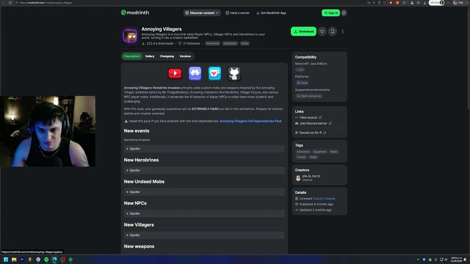Open the InPrivate profile button
The height and width of the screenshot is (264, 470).
click(437, 3)
